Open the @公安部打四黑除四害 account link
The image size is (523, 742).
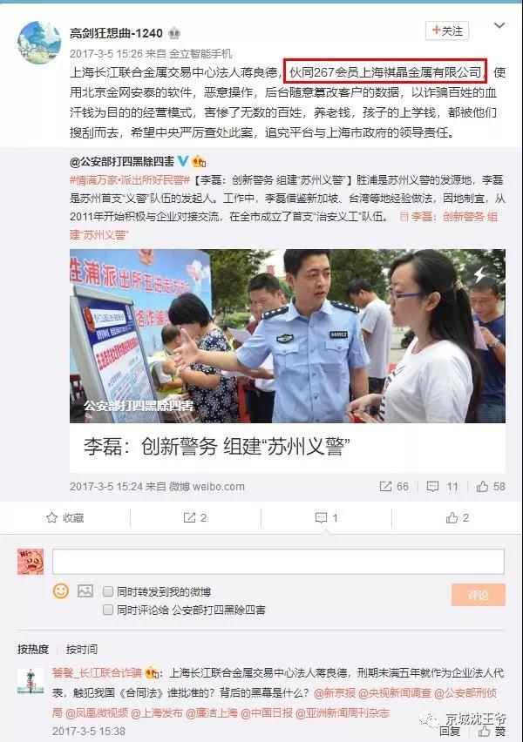coord(122,161)
